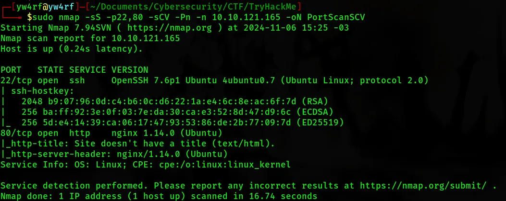Click the ssh-hostkey label
The height and width of the screenshot is (201, 506).
[35, 91]
